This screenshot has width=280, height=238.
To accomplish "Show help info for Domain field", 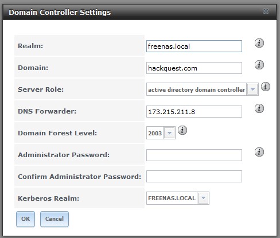I will (259, 65).
